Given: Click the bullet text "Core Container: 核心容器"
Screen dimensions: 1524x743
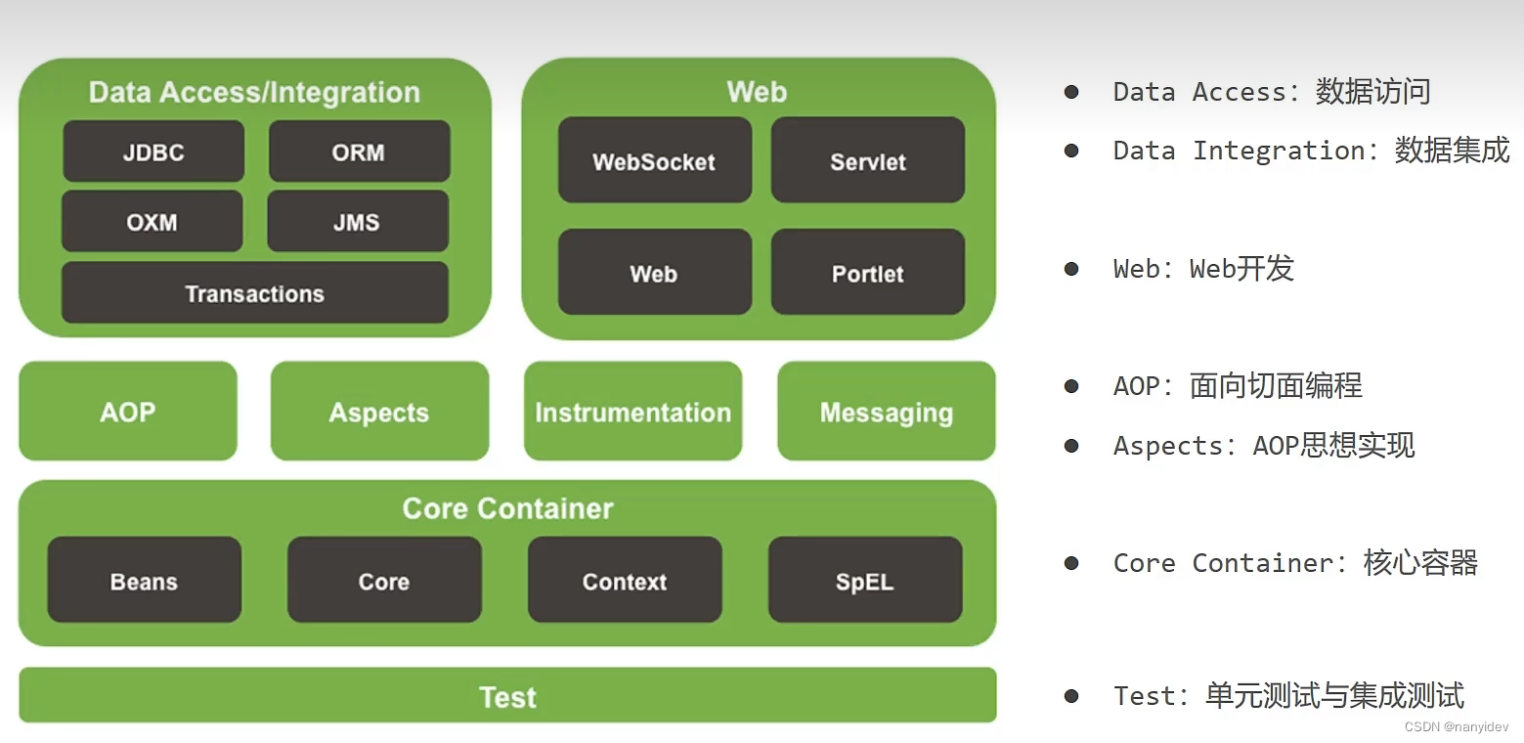Looking at the screenshot, I should coord(1295,563).
